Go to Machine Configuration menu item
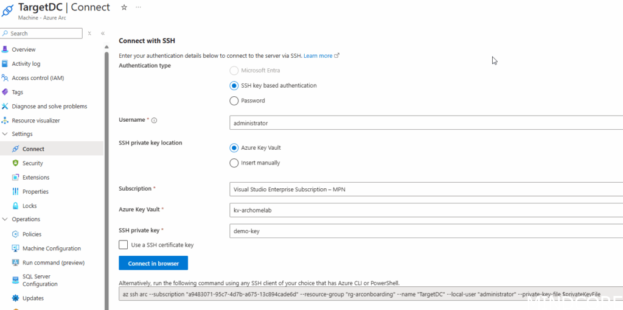The width and height of the screenshot is (623, 310). point(52,248)
